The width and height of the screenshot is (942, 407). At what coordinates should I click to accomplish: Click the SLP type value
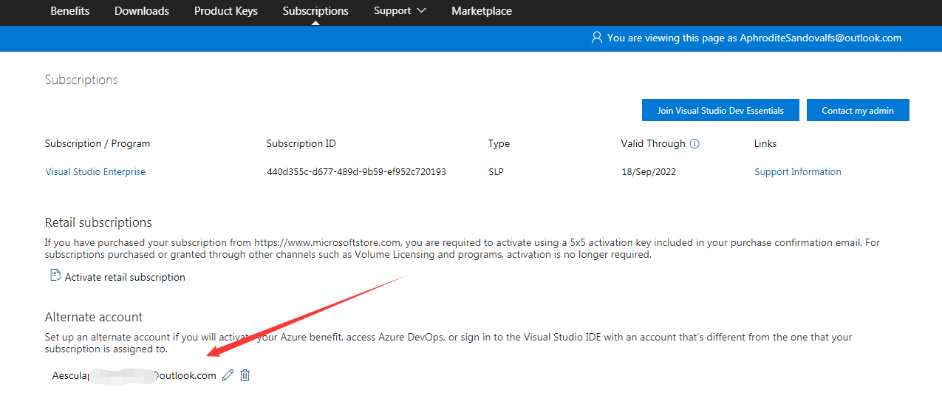(x=496, y=172)
